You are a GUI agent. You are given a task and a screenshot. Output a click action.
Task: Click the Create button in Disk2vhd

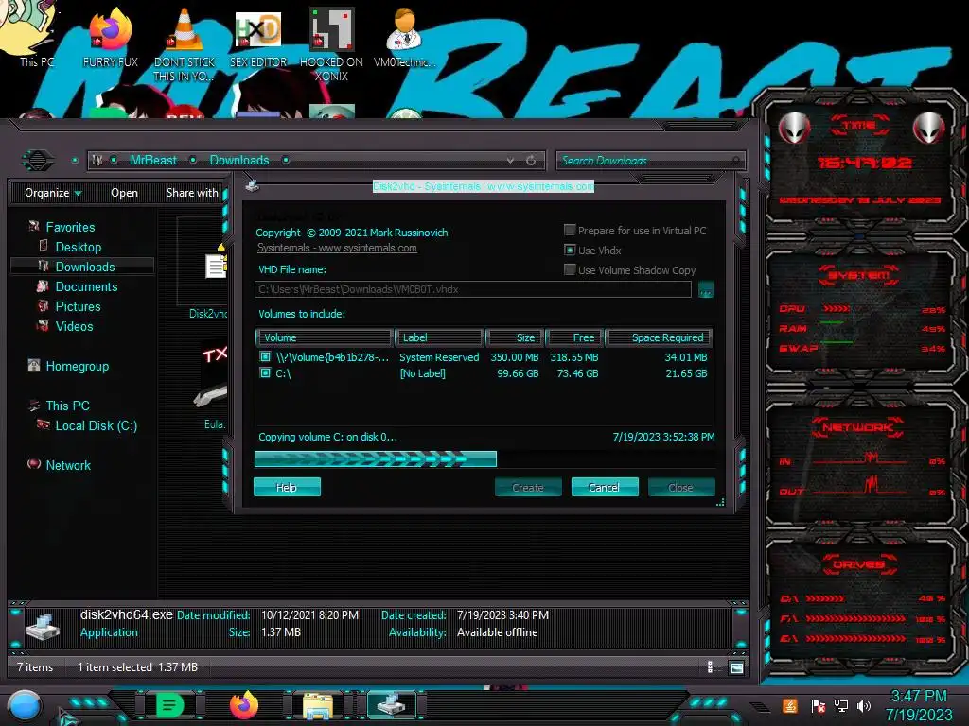click(x=528, y=487)
